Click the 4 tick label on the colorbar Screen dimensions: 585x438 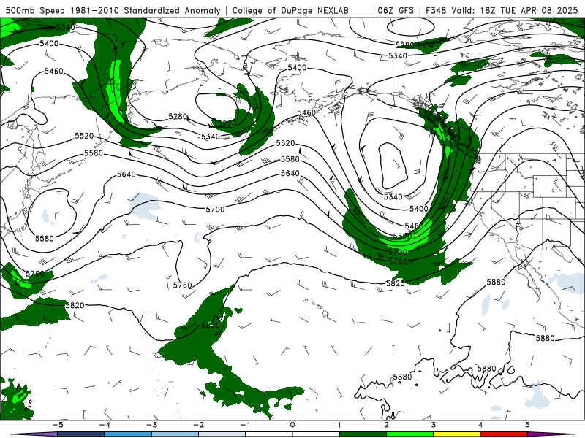(480, 425)
